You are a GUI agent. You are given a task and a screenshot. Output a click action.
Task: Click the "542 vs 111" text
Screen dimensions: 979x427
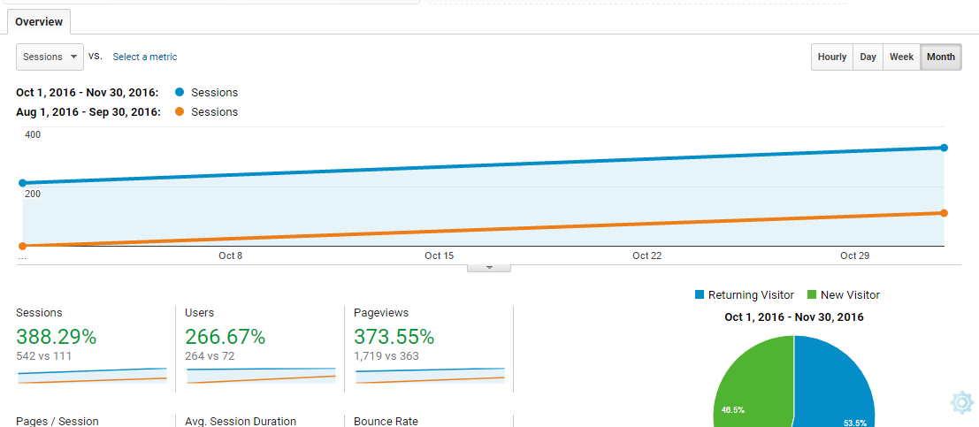pyautogui.click(x=43, y=356)
